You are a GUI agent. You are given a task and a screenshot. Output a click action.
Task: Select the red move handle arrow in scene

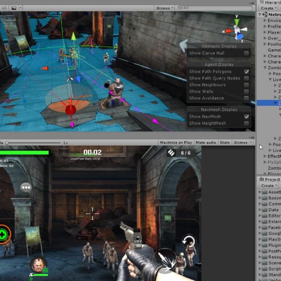(44, 68)
